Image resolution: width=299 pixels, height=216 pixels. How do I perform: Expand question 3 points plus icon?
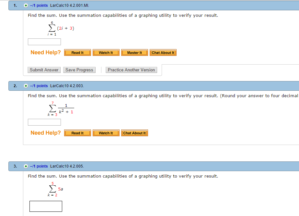pyautogui.click(x=26, y=166)
